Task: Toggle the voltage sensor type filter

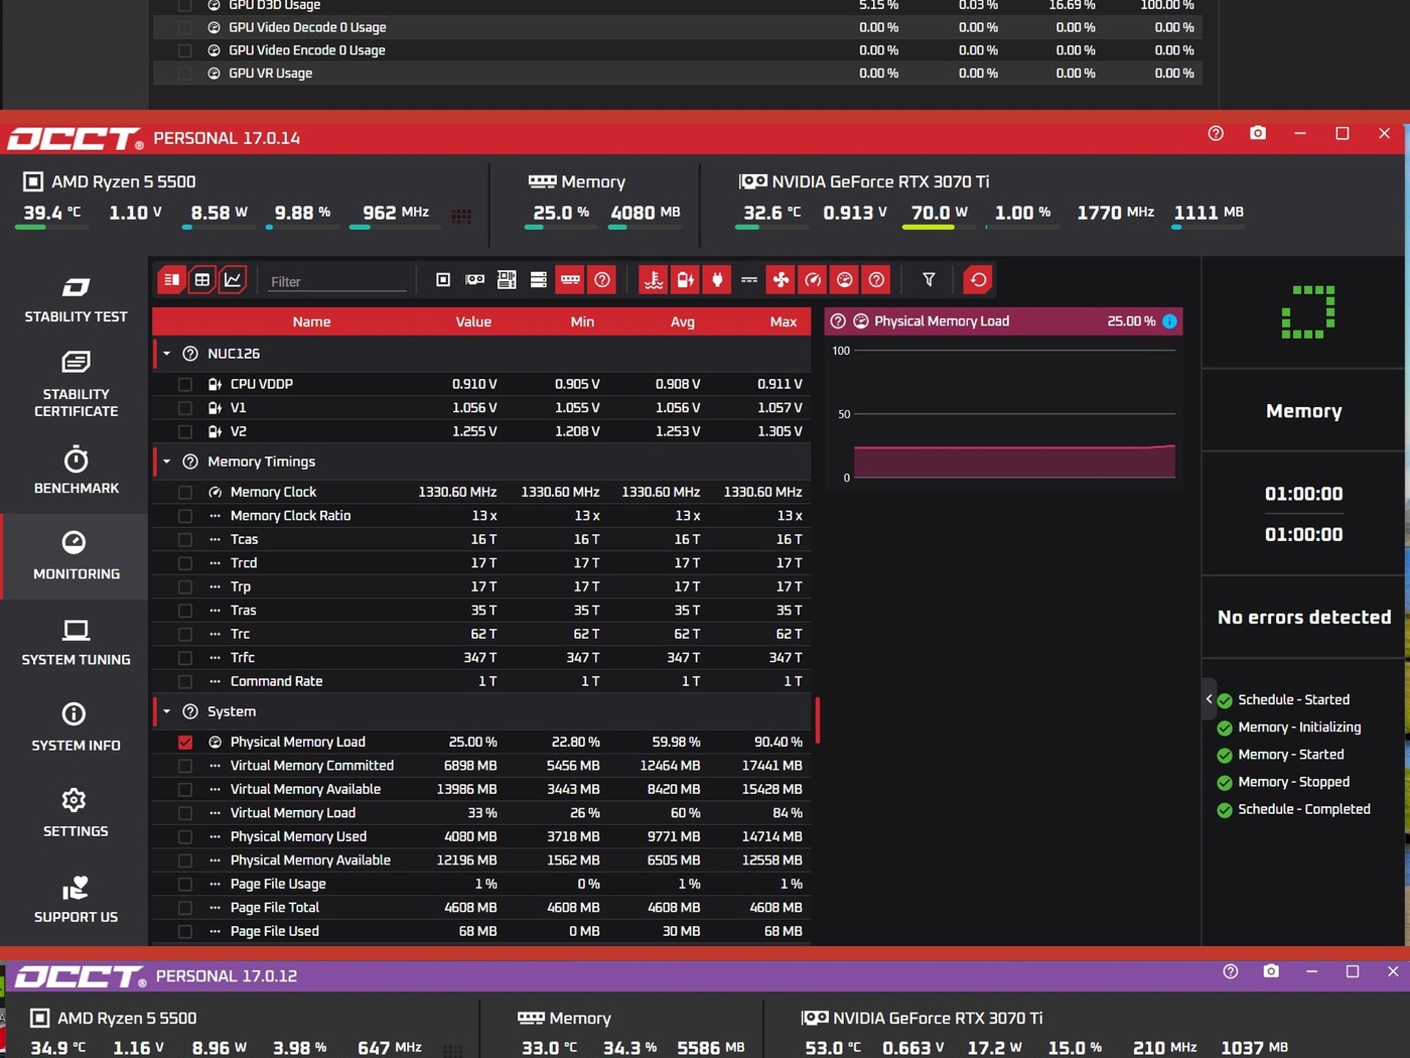Action: 685,280
